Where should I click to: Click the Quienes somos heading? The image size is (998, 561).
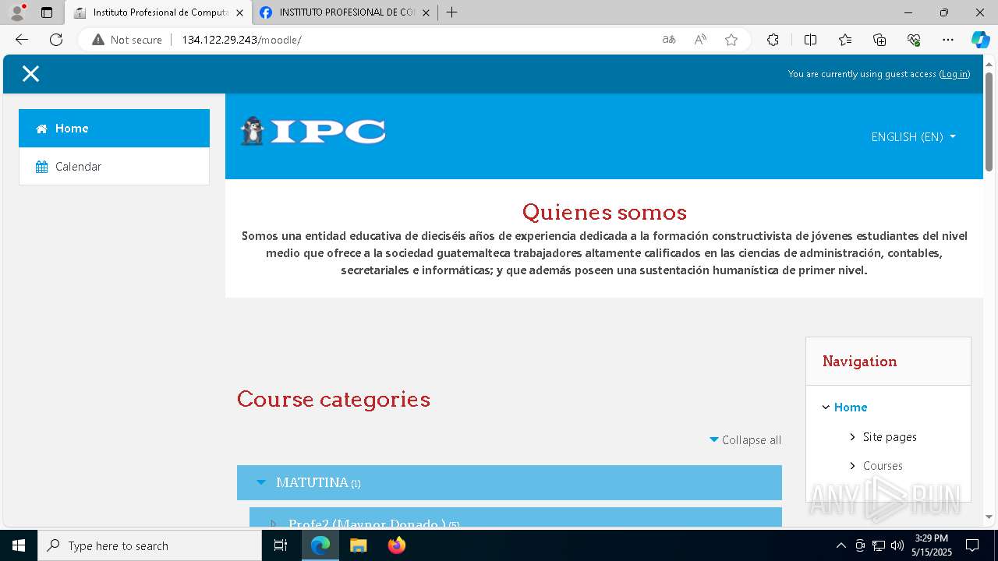coord(604,212)
